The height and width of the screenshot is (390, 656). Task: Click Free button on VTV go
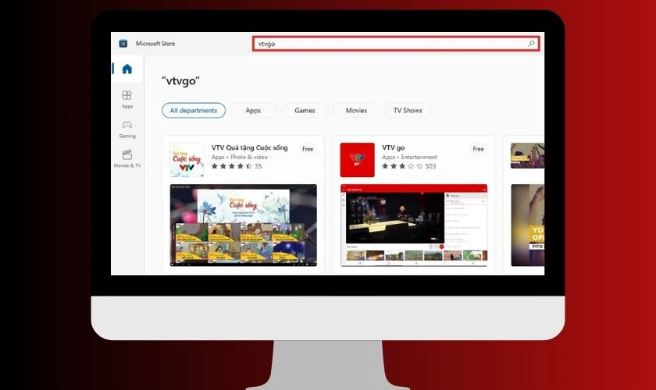tap(478, 149)
